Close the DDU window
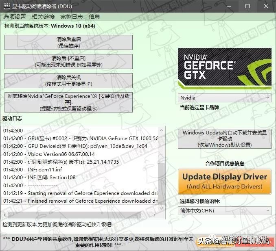This screenshot has width=276, height=251. pos(266,6)
